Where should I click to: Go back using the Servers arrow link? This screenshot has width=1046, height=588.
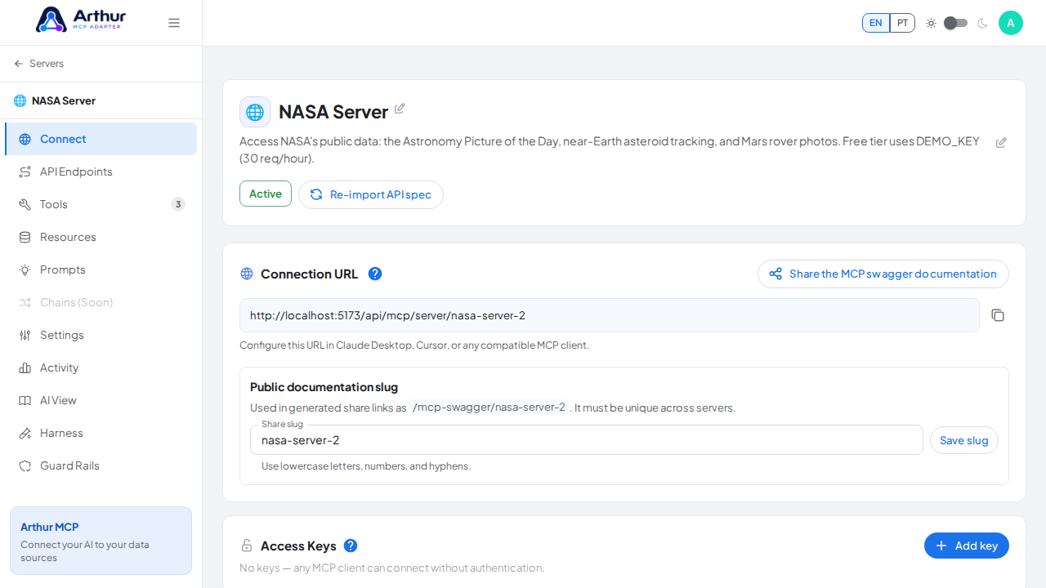pos(38,64)
